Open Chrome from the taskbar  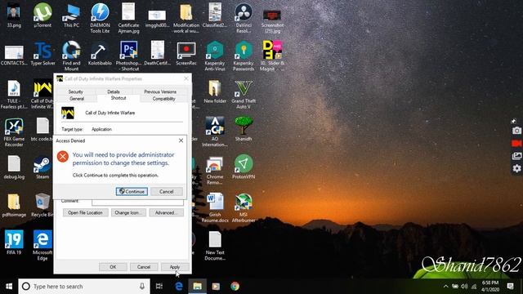(x=235, y=287)
